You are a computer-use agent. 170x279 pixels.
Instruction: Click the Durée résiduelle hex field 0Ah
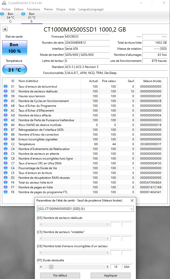[127, 267]
